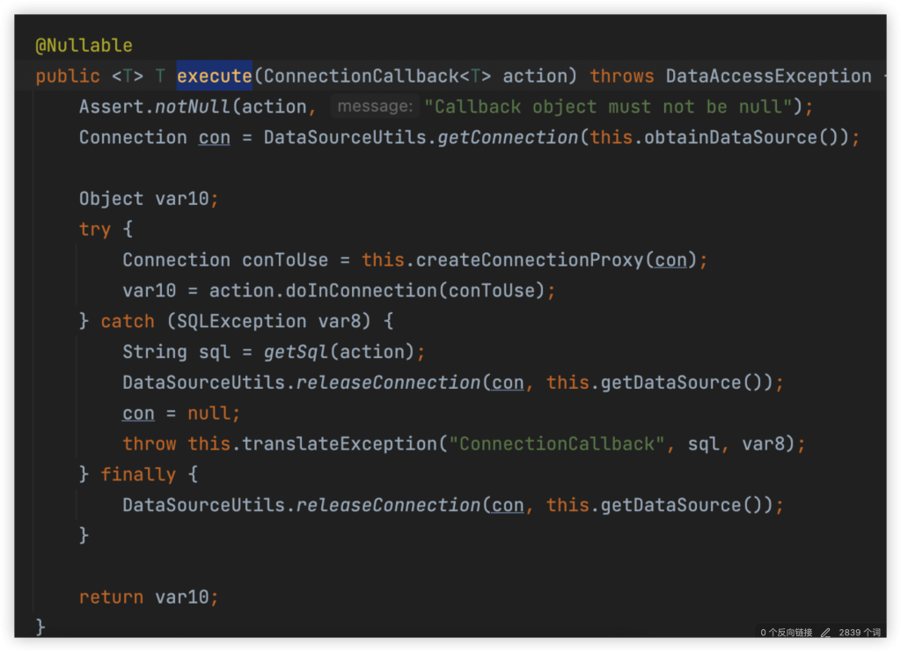Select the highlighted execute method name

[215, 77]
